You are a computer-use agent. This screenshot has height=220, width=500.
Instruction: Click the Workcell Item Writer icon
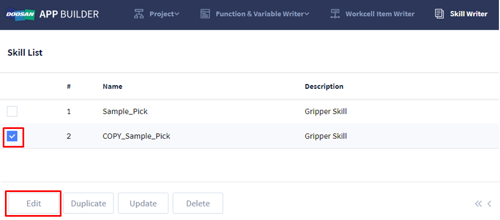point(335,14)
